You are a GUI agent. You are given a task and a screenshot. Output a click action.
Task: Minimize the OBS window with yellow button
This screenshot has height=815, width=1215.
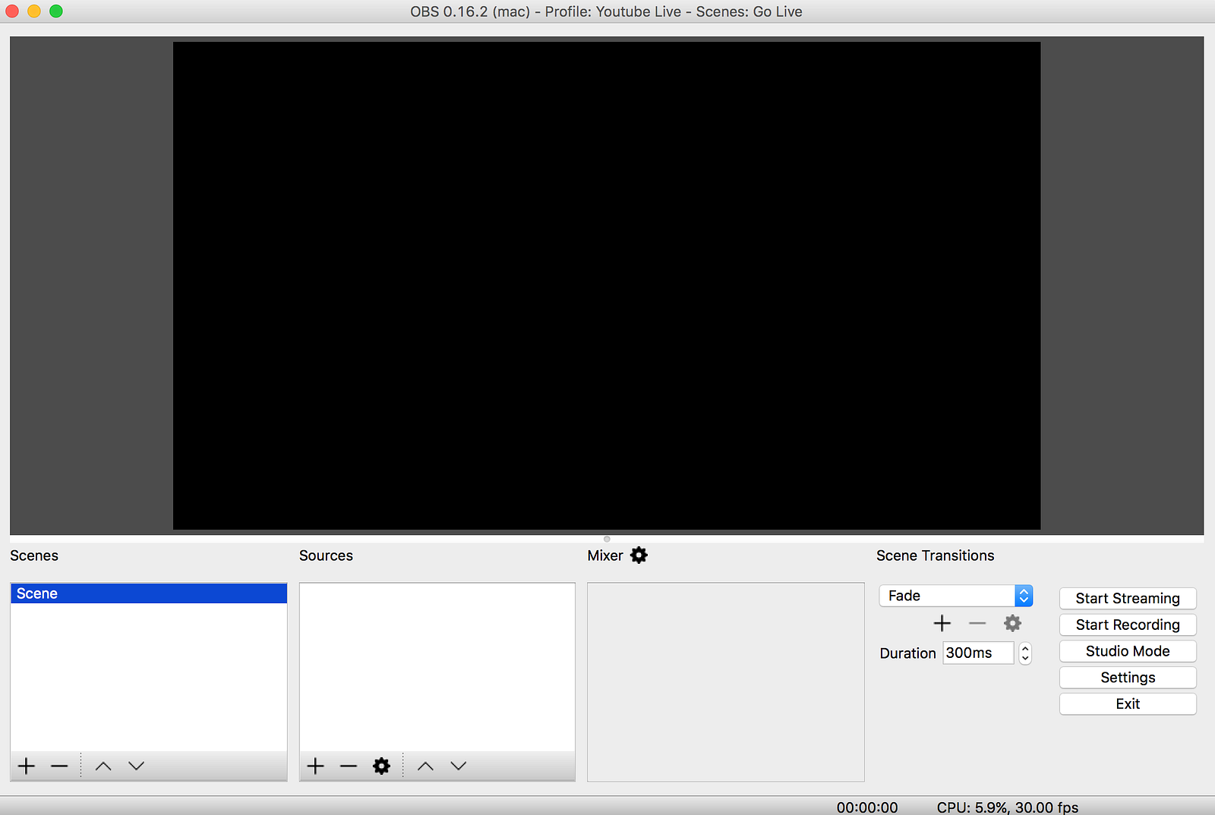(x=34, y=11)
